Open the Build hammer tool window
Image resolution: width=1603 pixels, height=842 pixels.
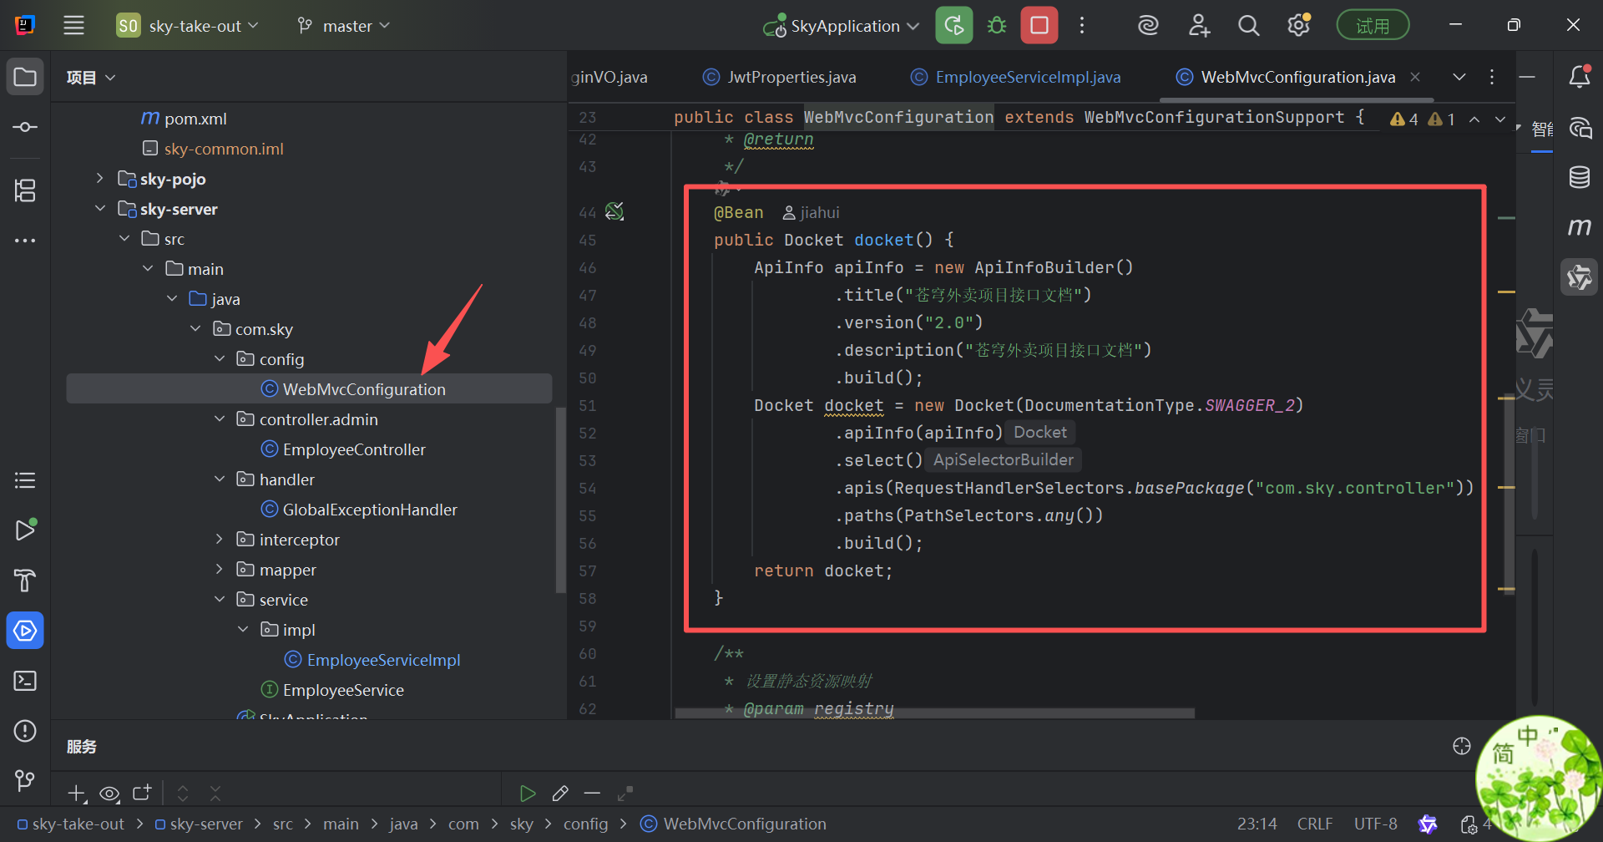tap(25, 581)
